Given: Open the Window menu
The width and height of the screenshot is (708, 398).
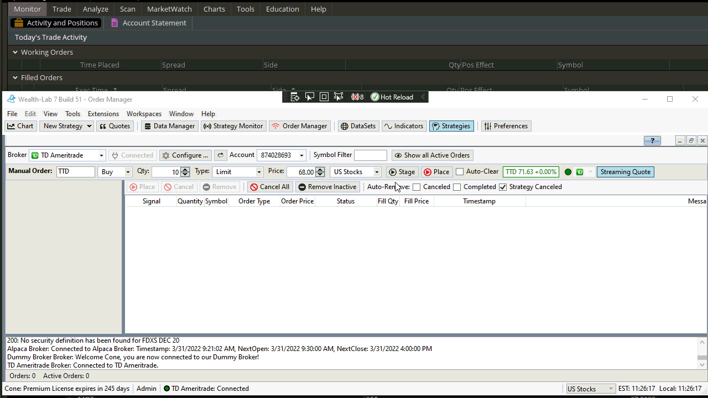Looking at the screenshot, I should [x=181, y=114].
